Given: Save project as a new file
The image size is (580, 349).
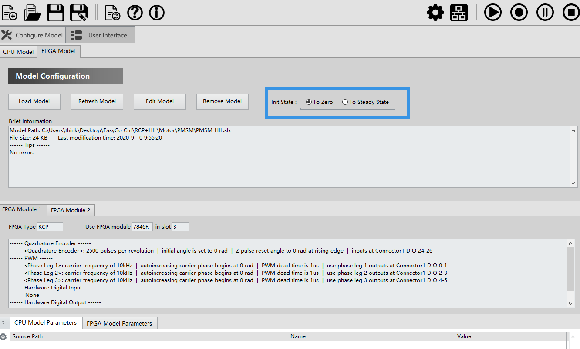Looking at the screenshot, I should coord(79,12).
